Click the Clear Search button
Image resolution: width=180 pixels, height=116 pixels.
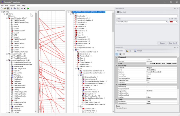click(x=173, y=43)
